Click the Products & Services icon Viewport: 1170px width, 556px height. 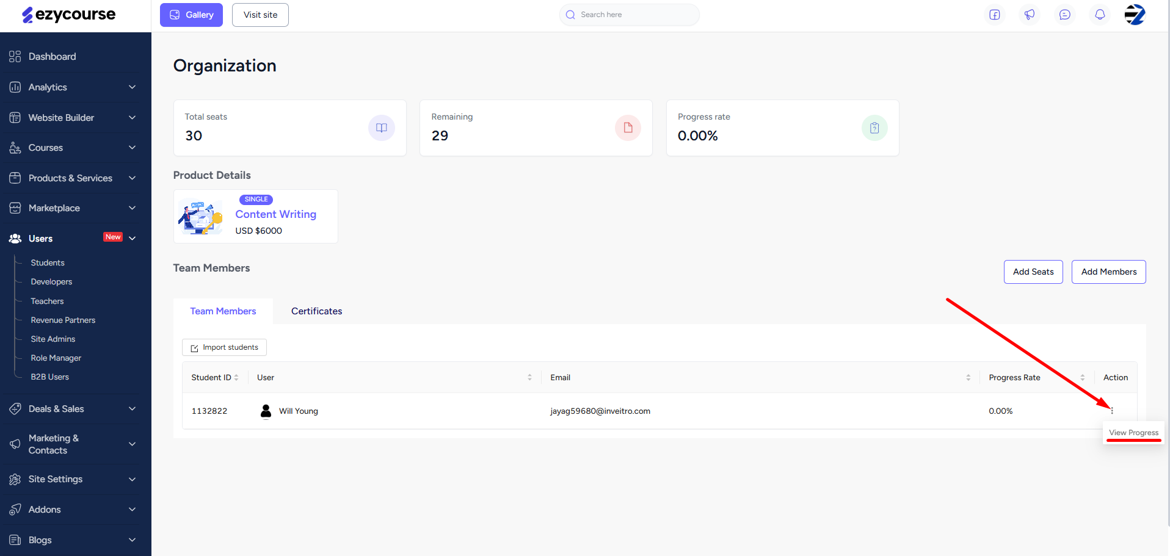point(15,178)
